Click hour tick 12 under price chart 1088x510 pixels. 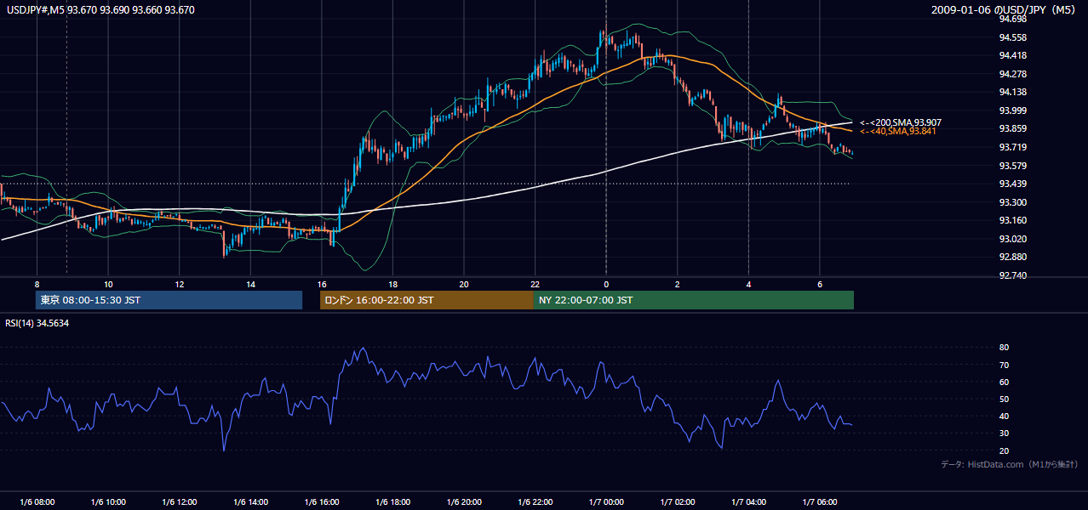(x=180, y=284)
